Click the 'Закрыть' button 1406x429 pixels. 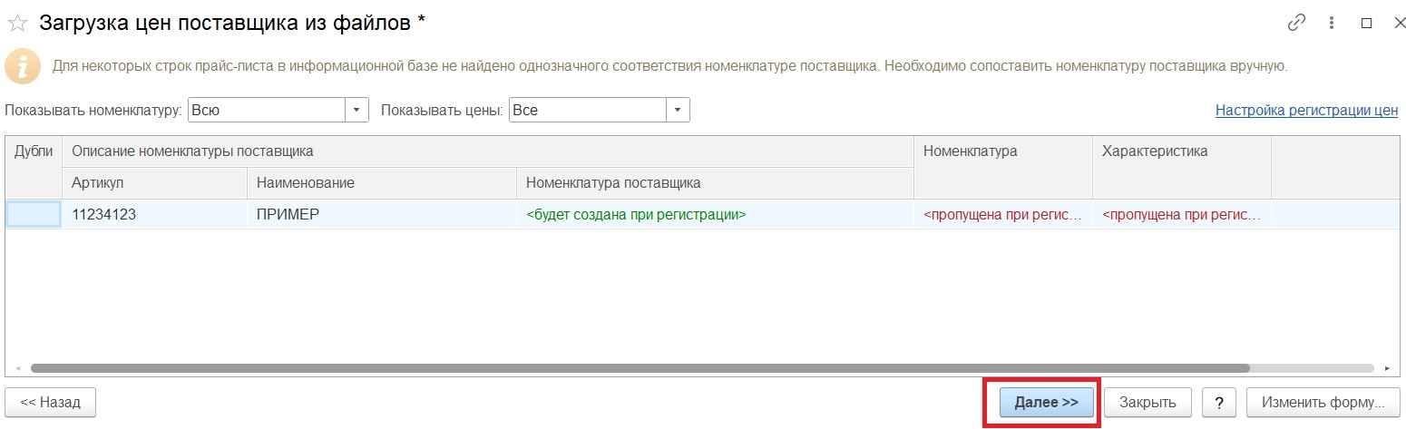pyautogui.click(x=1147, y=402)
